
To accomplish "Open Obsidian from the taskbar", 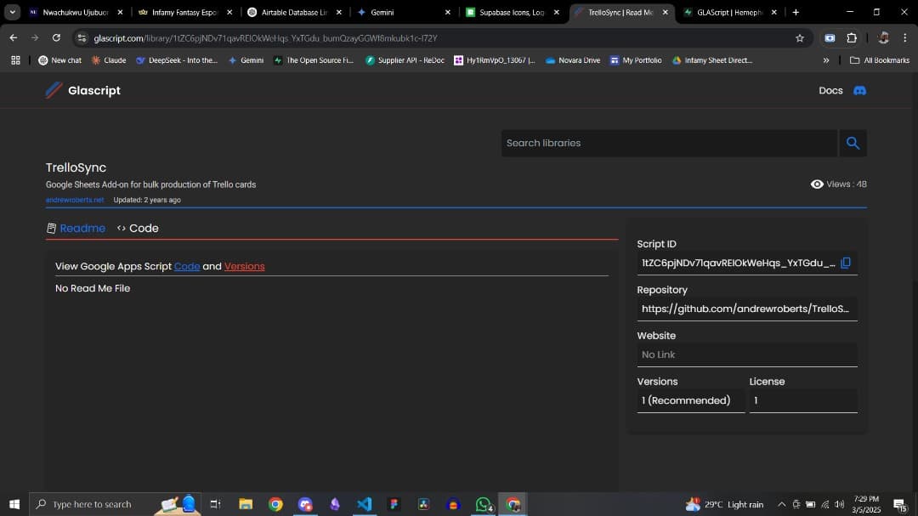I will [335, 504].
